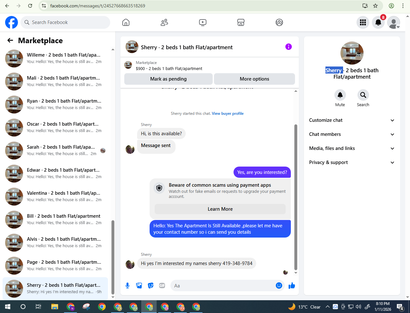Expand the Privacy & support section
410x313 pixels.
352,162
